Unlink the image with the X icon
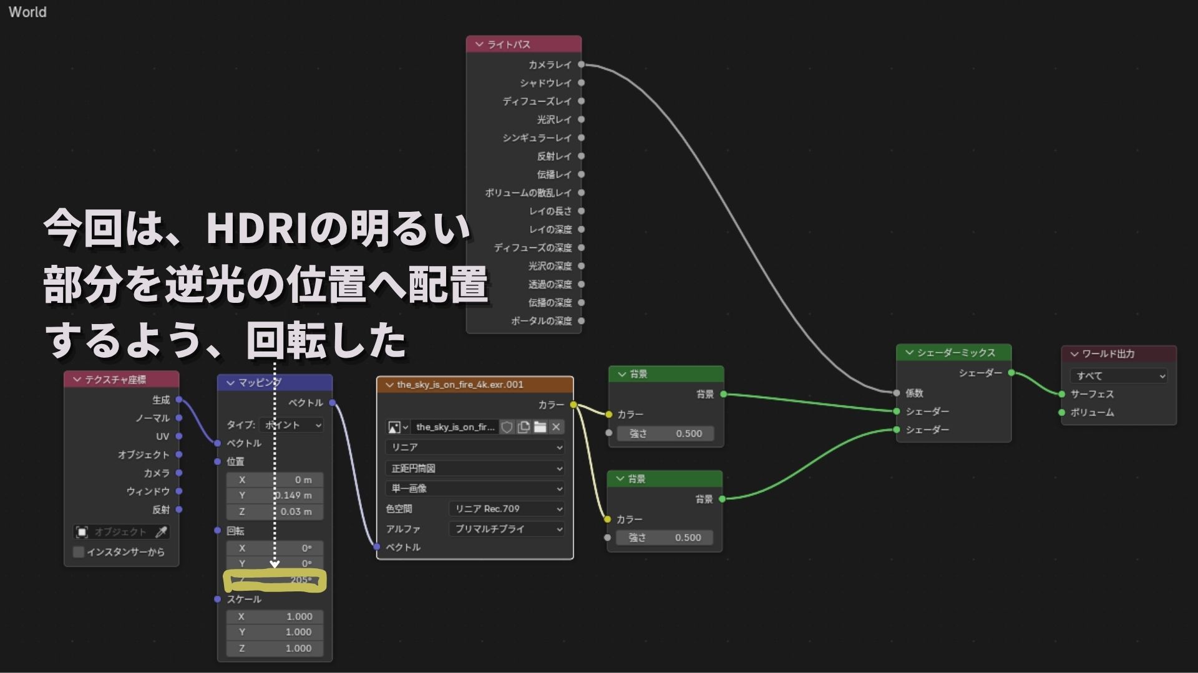The height and width of the screenshot is (673, 1198). [x=556, y=427]
